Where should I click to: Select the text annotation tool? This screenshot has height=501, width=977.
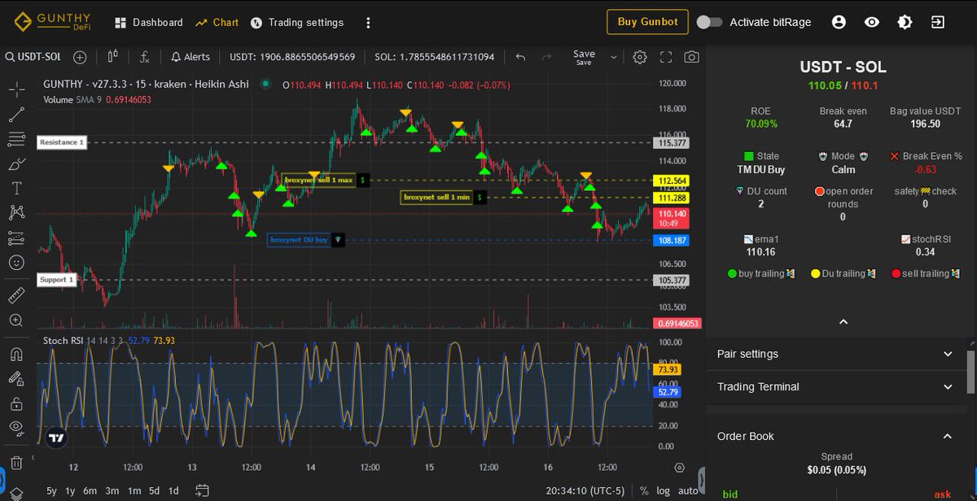[x=16, y=189]
